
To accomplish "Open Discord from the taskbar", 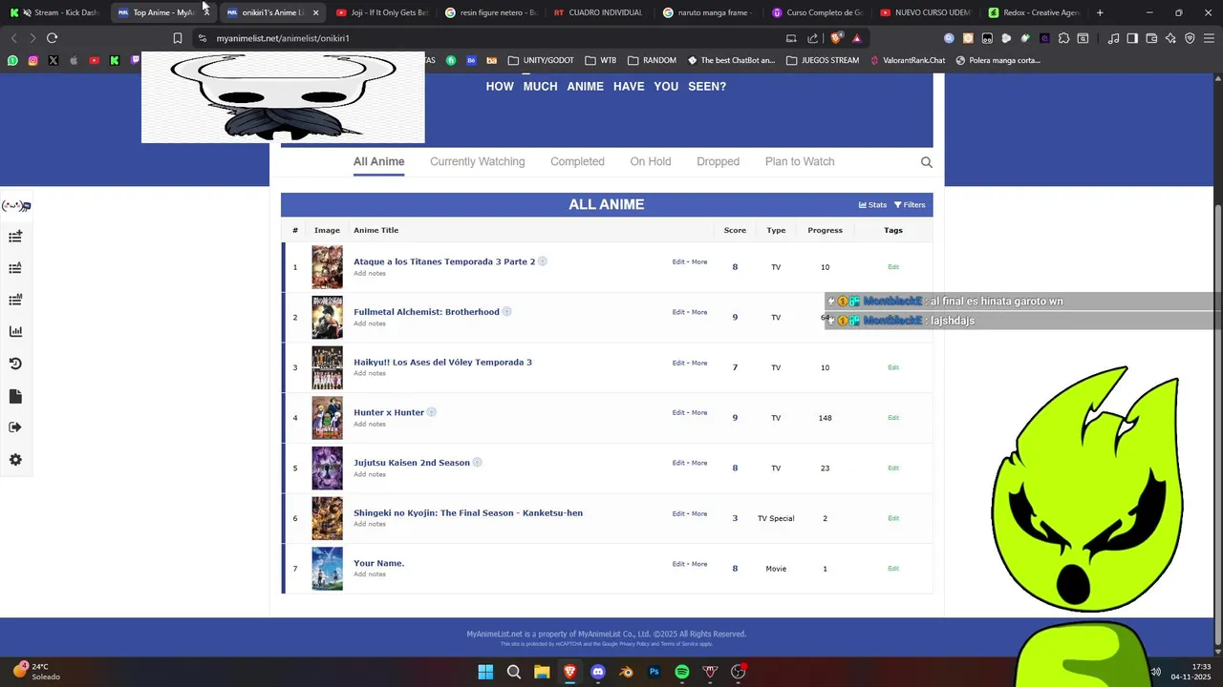I will point(598,672).
